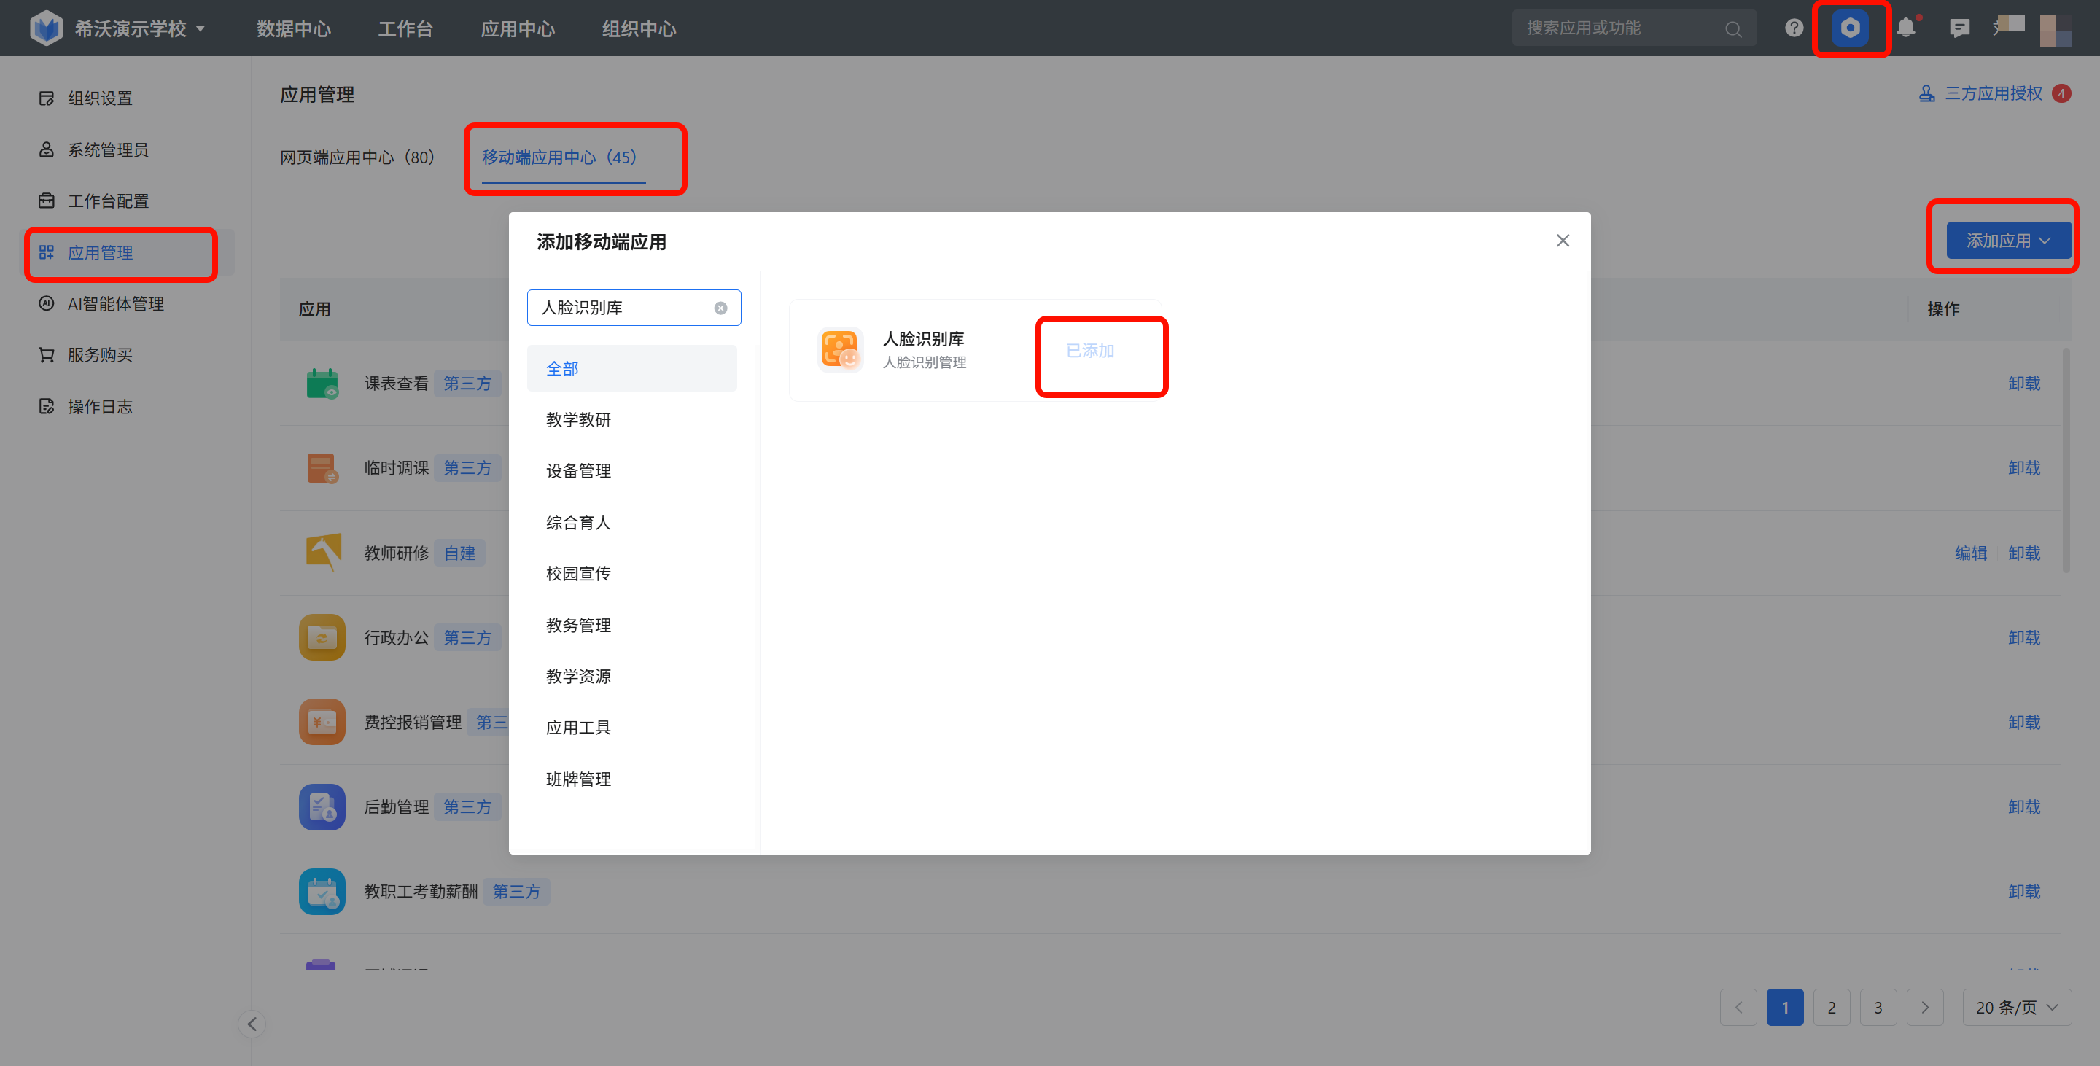Open the 添加应用 dropdown button
Screen dimensions: 2100x1066
(x=2008, y=241)
